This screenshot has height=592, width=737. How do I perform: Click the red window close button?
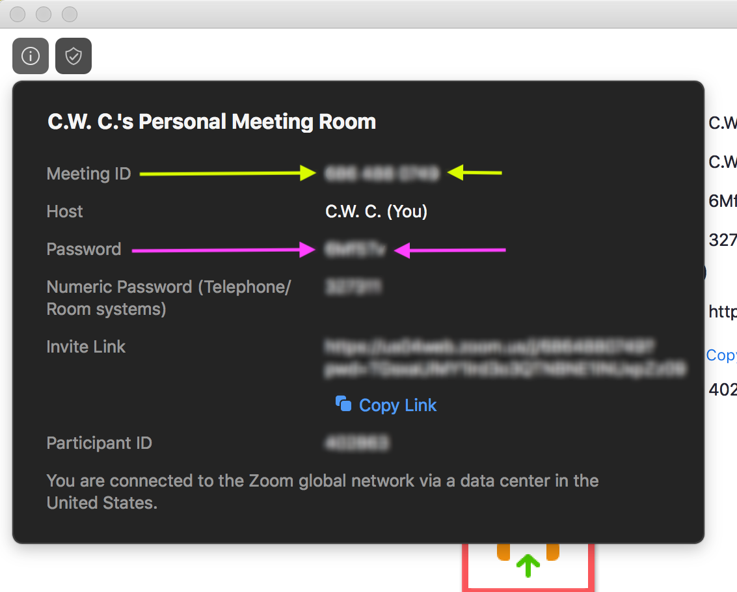pos(18,14)
